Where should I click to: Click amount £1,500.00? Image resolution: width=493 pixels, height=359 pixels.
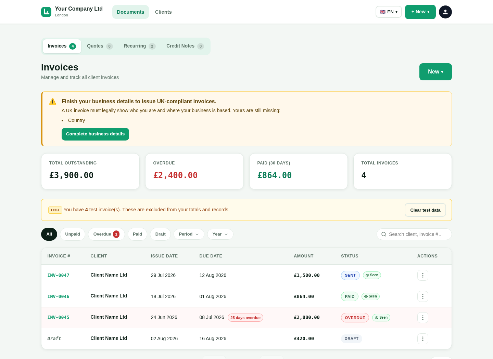pyautogui.click(x=307, y=275)
